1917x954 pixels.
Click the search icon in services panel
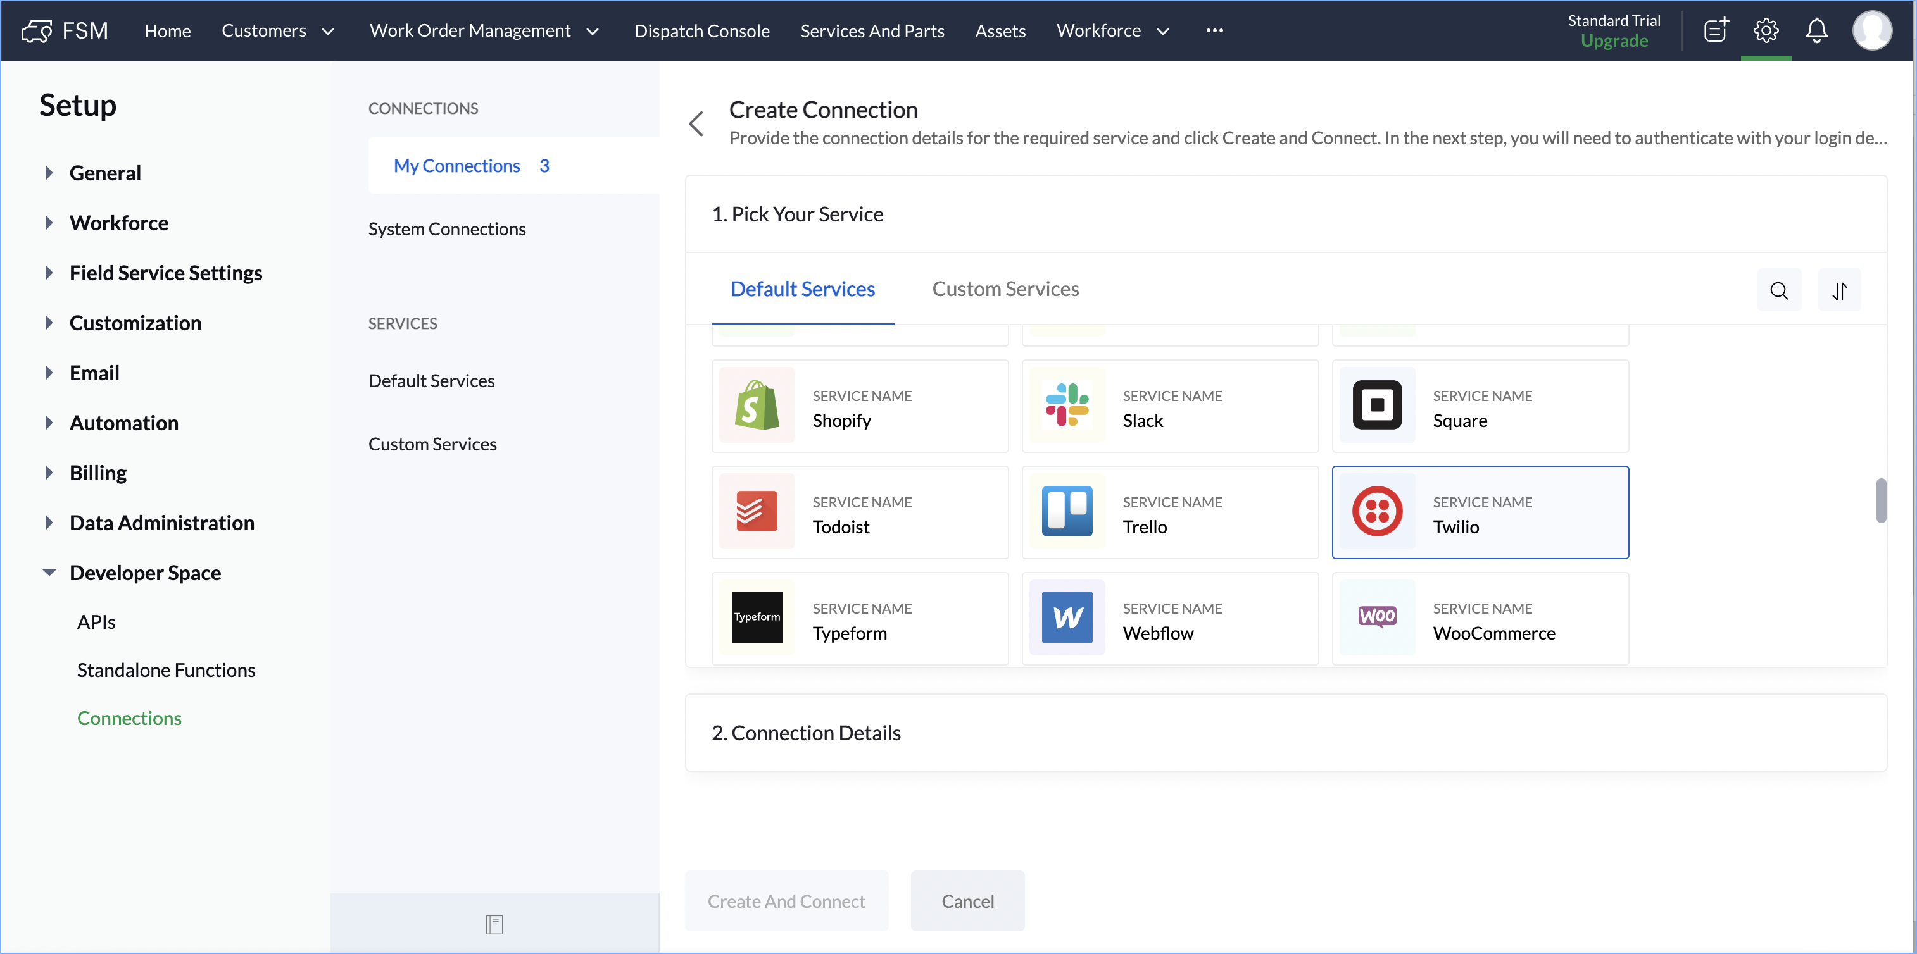pos(1778,291)
